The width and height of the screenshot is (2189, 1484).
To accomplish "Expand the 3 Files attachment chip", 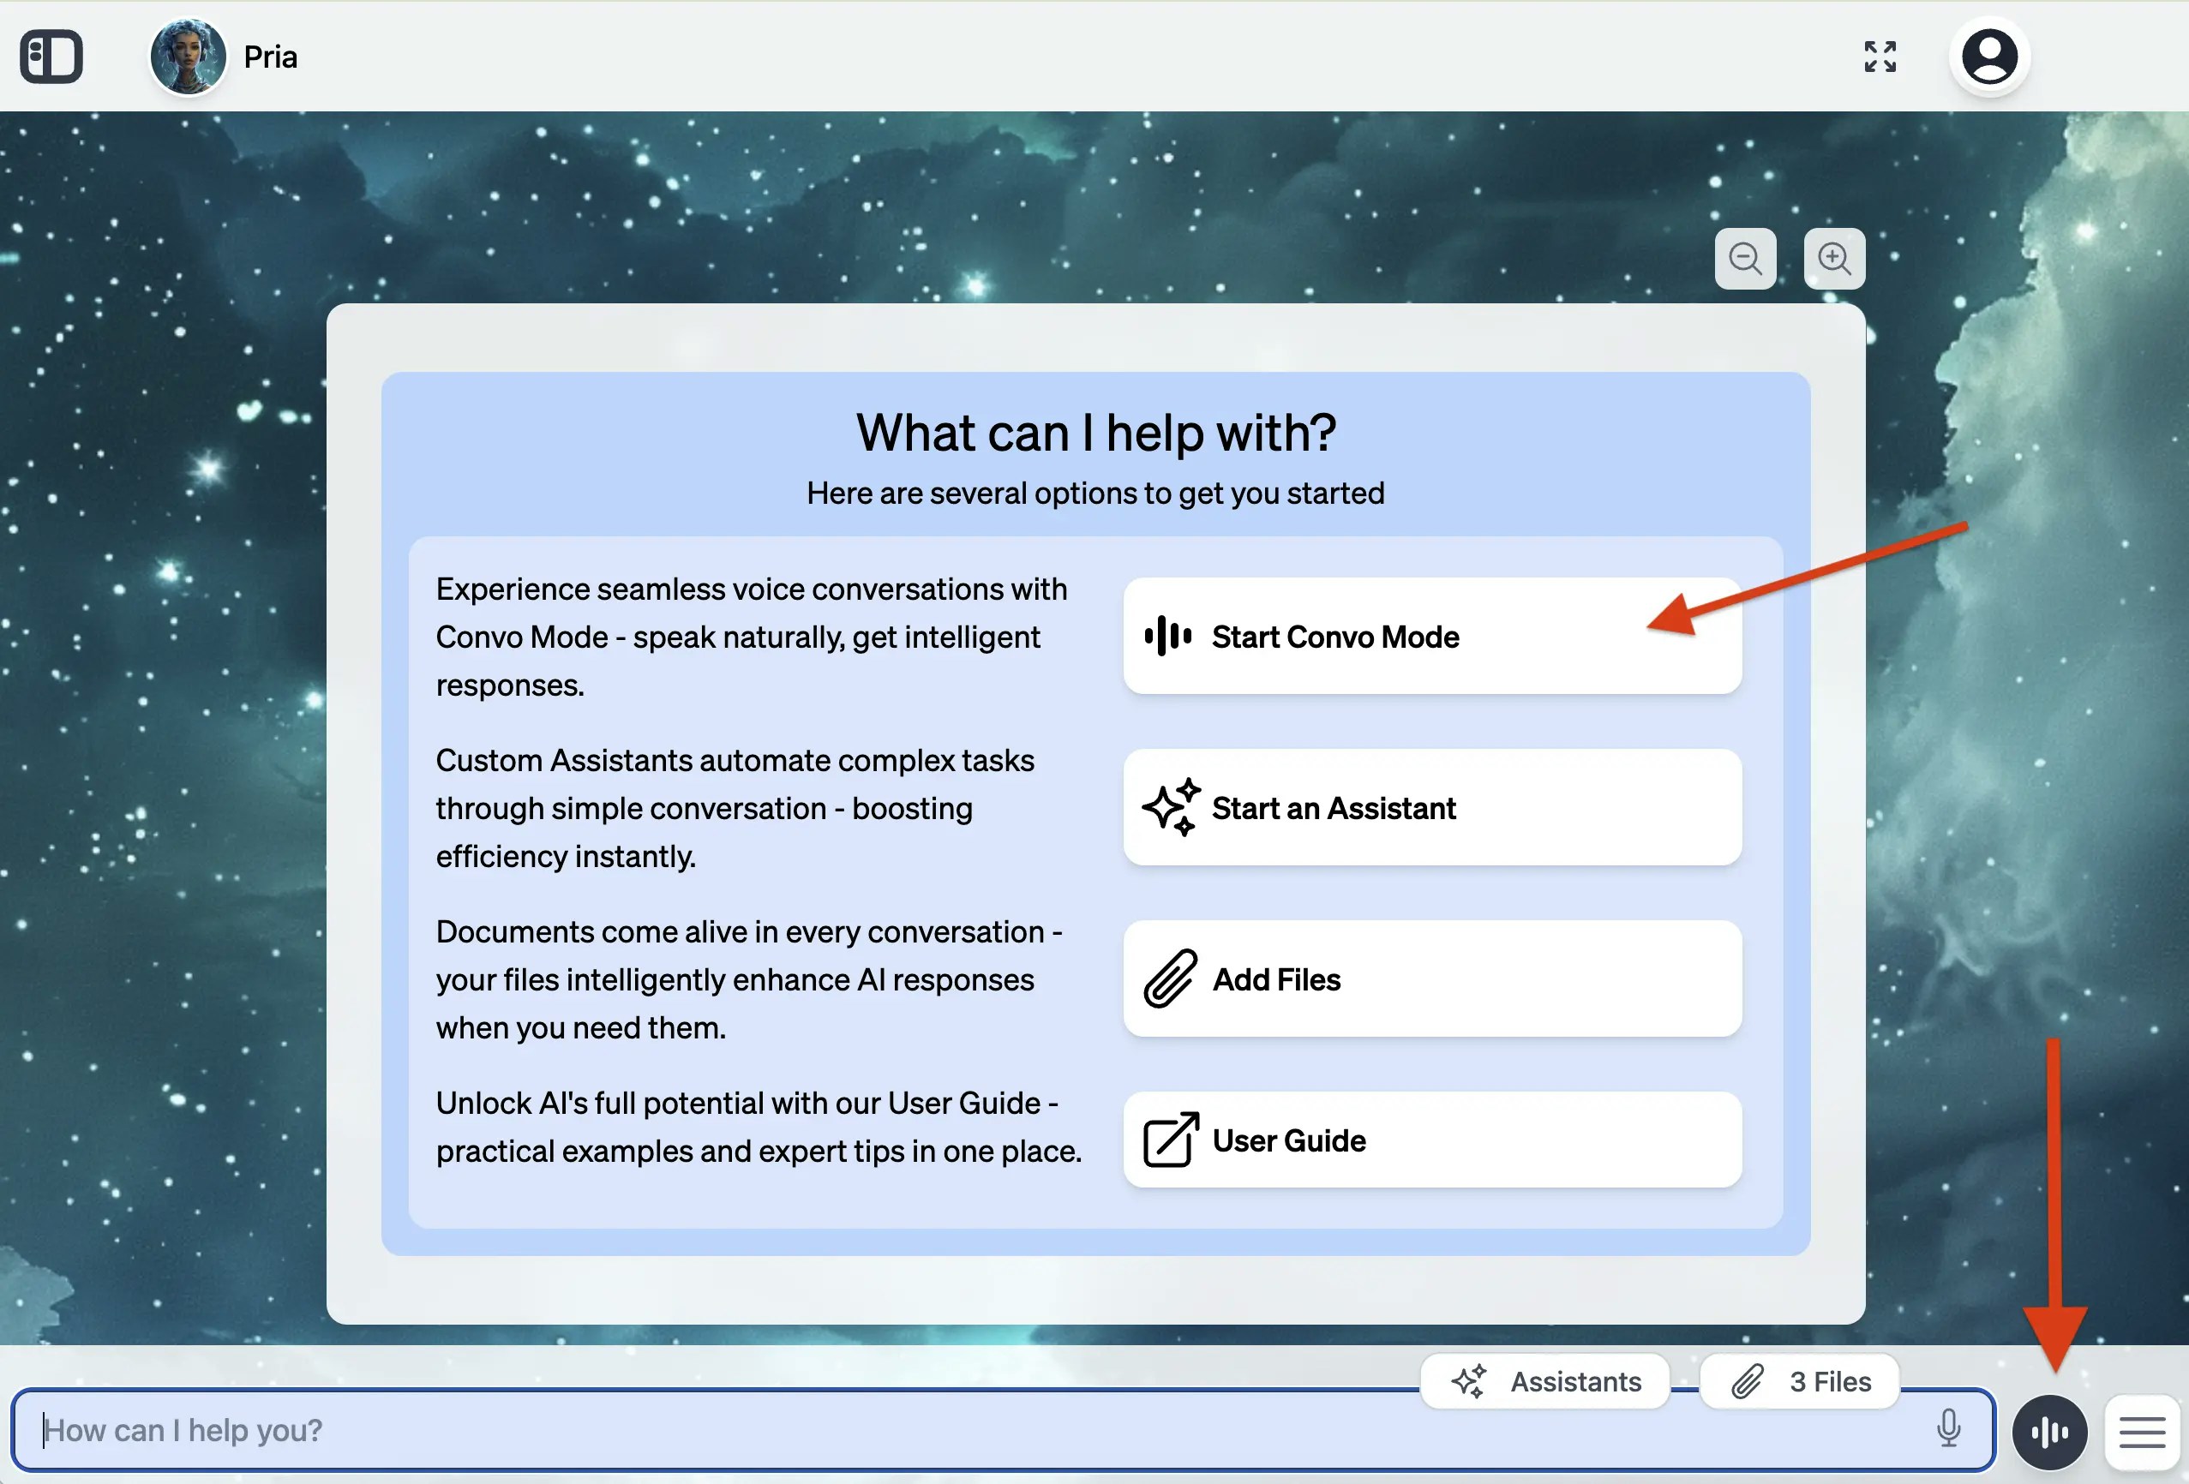I will 1799,1381.
